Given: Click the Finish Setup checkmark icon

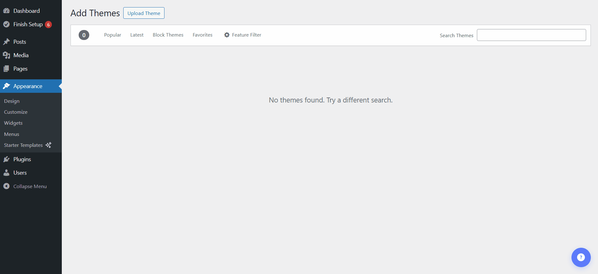Looking at the screenshot, I should click(x=6, y=24).
